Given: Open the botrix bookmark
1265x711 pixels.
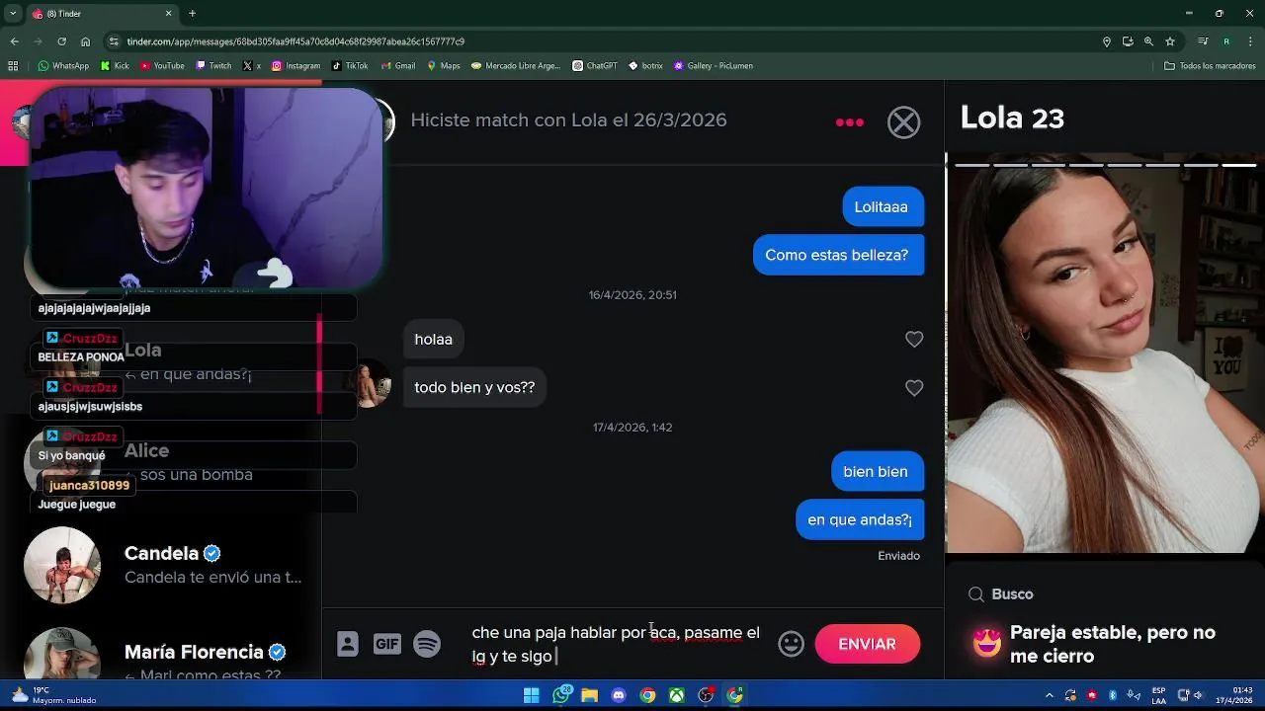Looking at the screenshot, I should tap(645, 66).
